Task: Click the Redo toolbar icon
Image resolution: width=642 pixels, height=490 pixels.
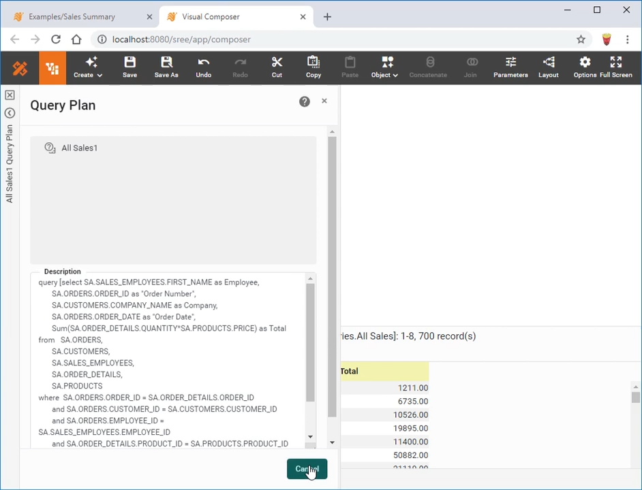Action: [241, 67]
